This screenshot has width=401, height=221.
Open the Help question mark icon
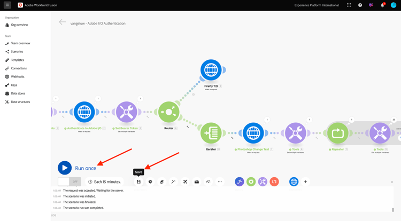360,5
